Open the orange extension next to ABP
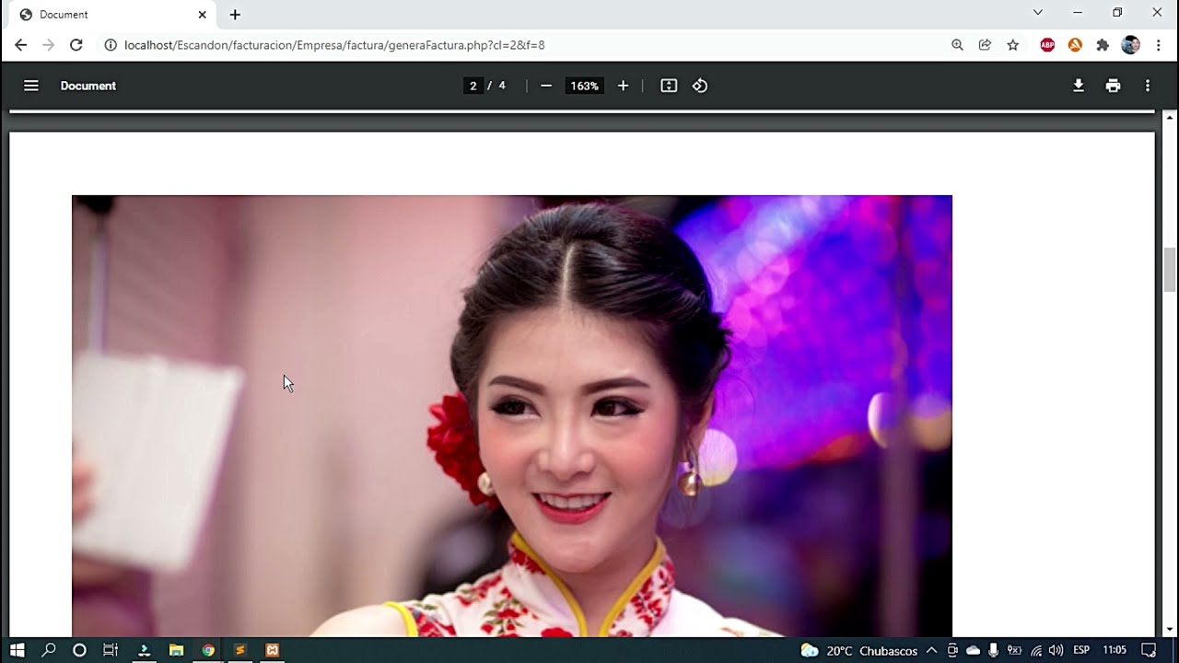This screenshot has height=663, width=1179. pyautogui.click(x=1075, y=44)
